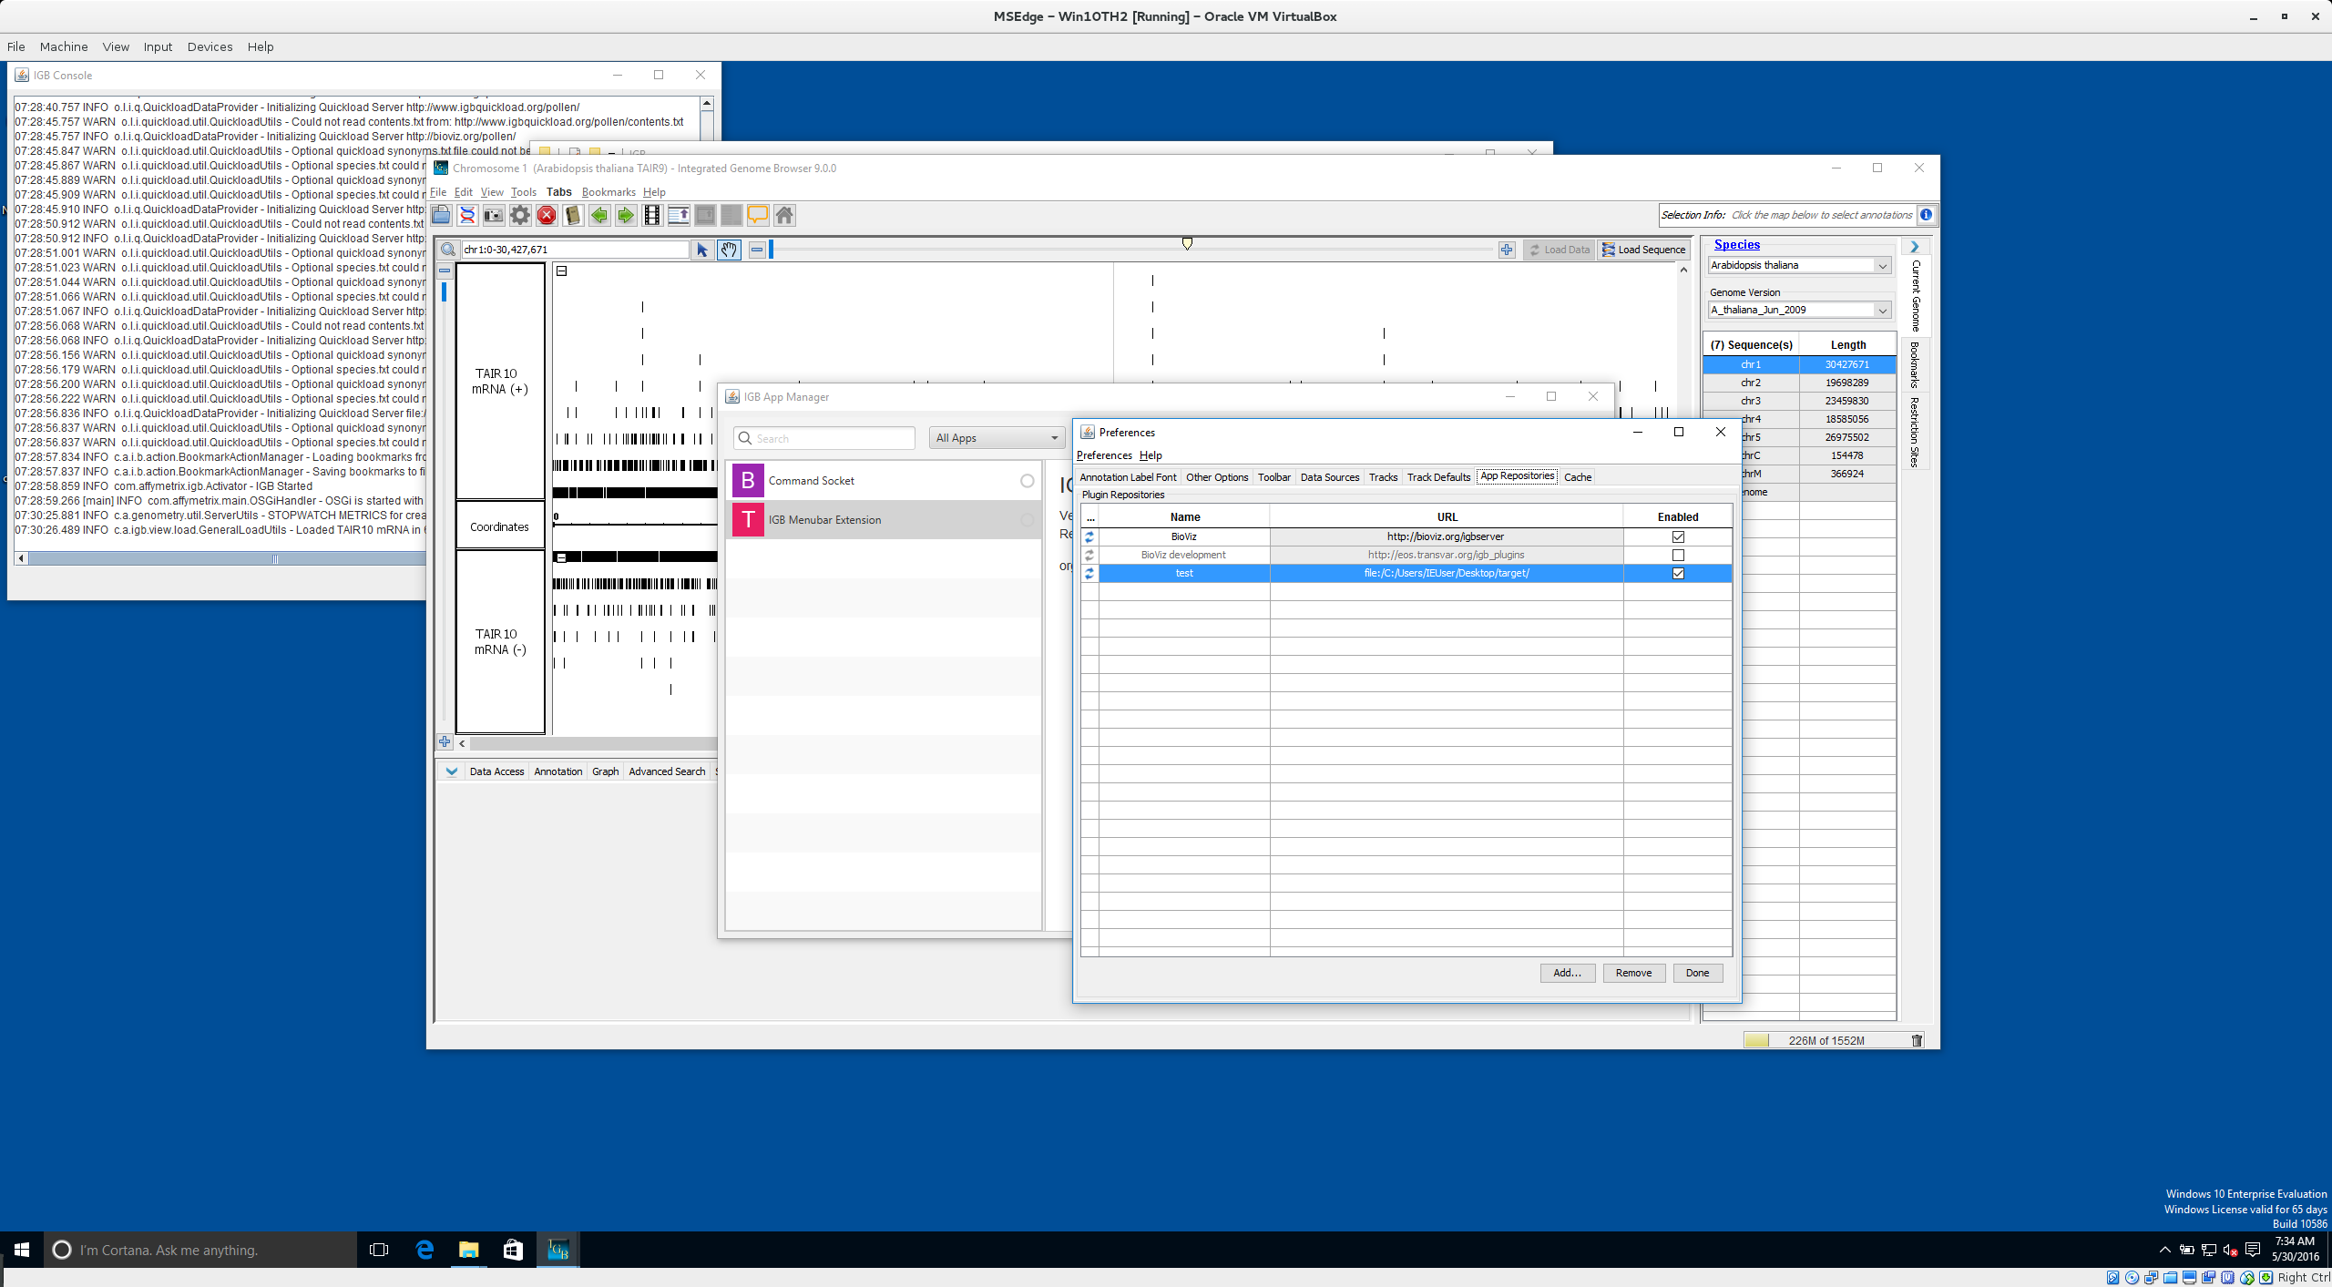
Task: Open the Bookmarks menu in IGB
Action: point(609,192)
